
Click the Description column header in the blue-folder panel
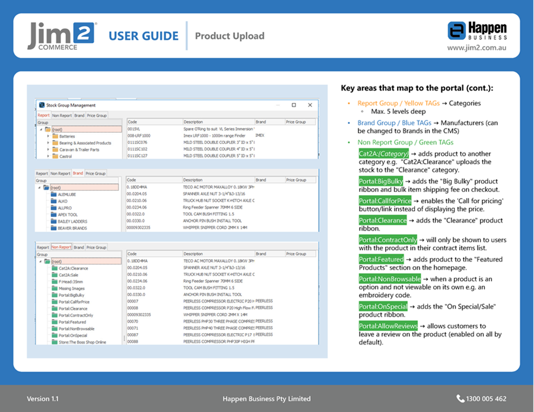tap(218, 180)
